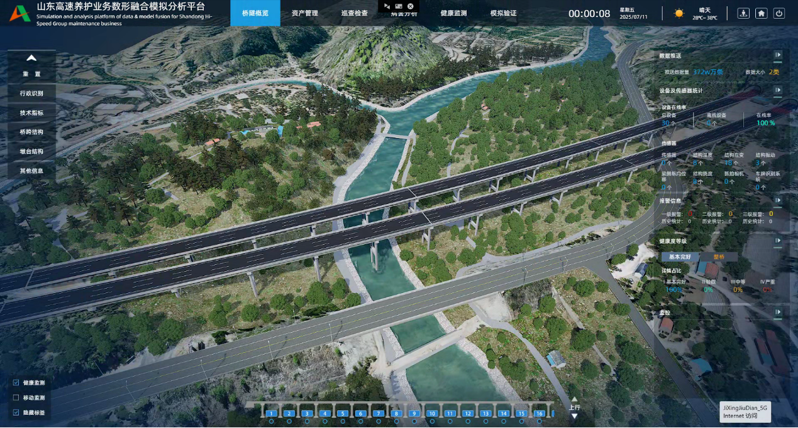Select the circle marker under span 8

(396, 422)
